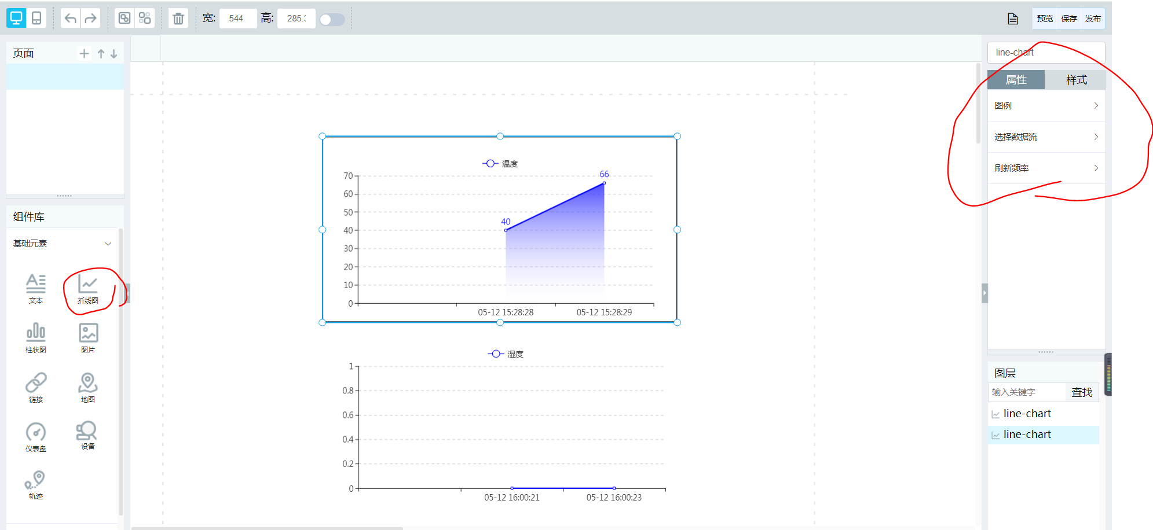The image size is (1153, 530).
Task: Click the 查找 search button in layers
Action: [x=1081, y=392]
